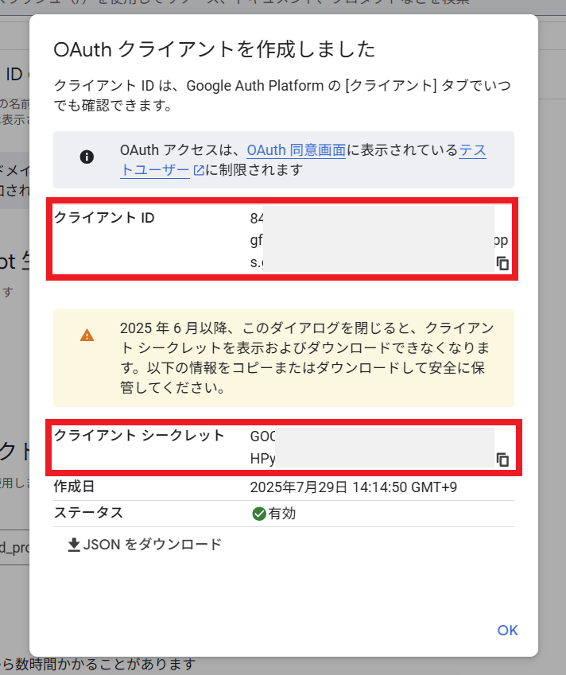Click the 2025 年 6 月以降 warning message

point(307,358)
